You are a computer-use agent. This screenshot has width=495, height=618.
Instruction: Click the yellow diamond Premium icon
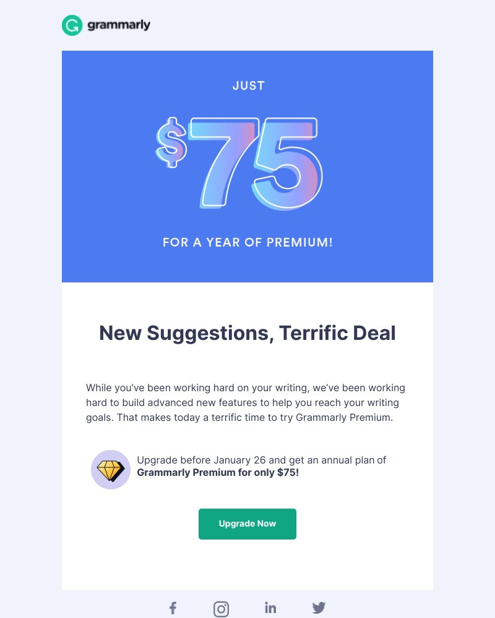(110, 469)
